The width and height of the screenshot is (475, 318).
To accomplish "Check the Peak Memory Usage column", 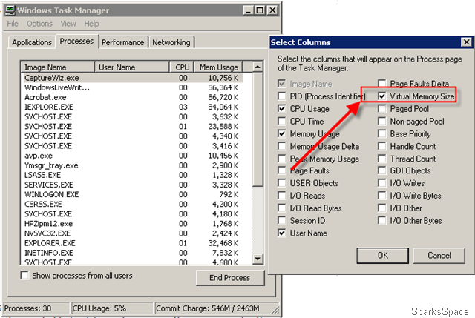I will [282, 159].
